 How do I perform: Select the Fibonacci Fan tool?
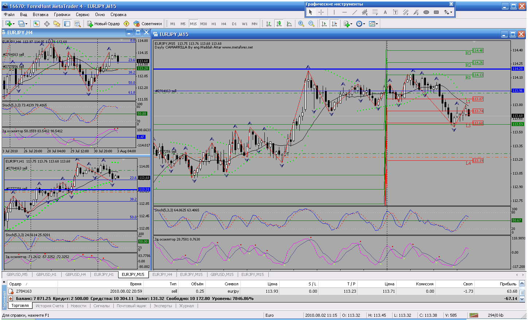(416, 12)
